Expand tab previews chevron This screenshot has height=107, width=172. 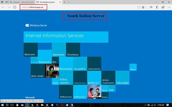click(69, 2)
